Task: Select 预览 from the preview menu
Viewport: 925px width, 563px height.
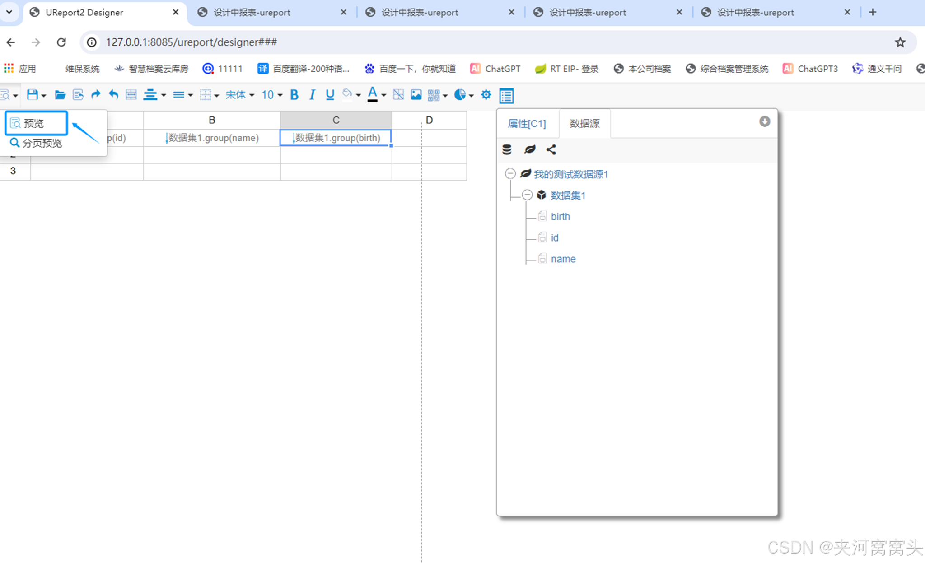Action: pyautogui.click(x=34, y=123)
